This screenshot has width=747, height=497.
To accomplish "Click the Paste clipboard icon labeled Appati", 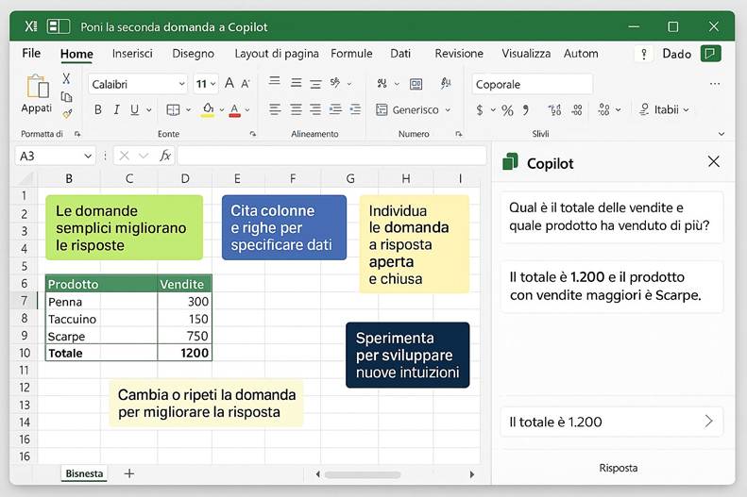I will pos(37,93).
